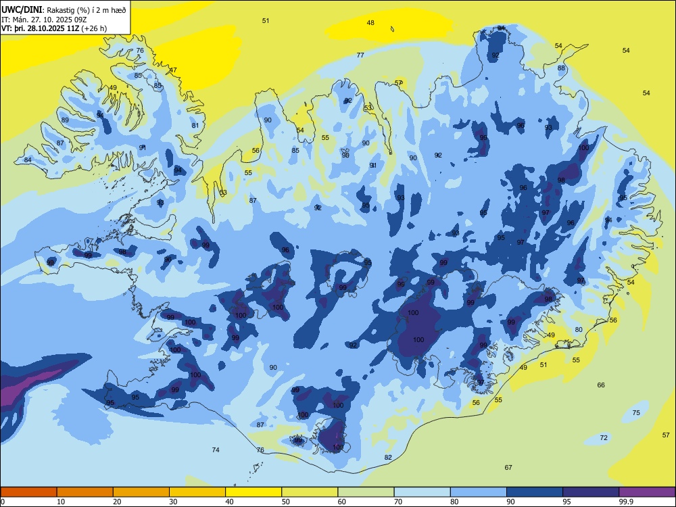676x507 pixels.
Task: Select the 'Rakastig (%) í 2 m hæð' label
Action: coord(87,10)
